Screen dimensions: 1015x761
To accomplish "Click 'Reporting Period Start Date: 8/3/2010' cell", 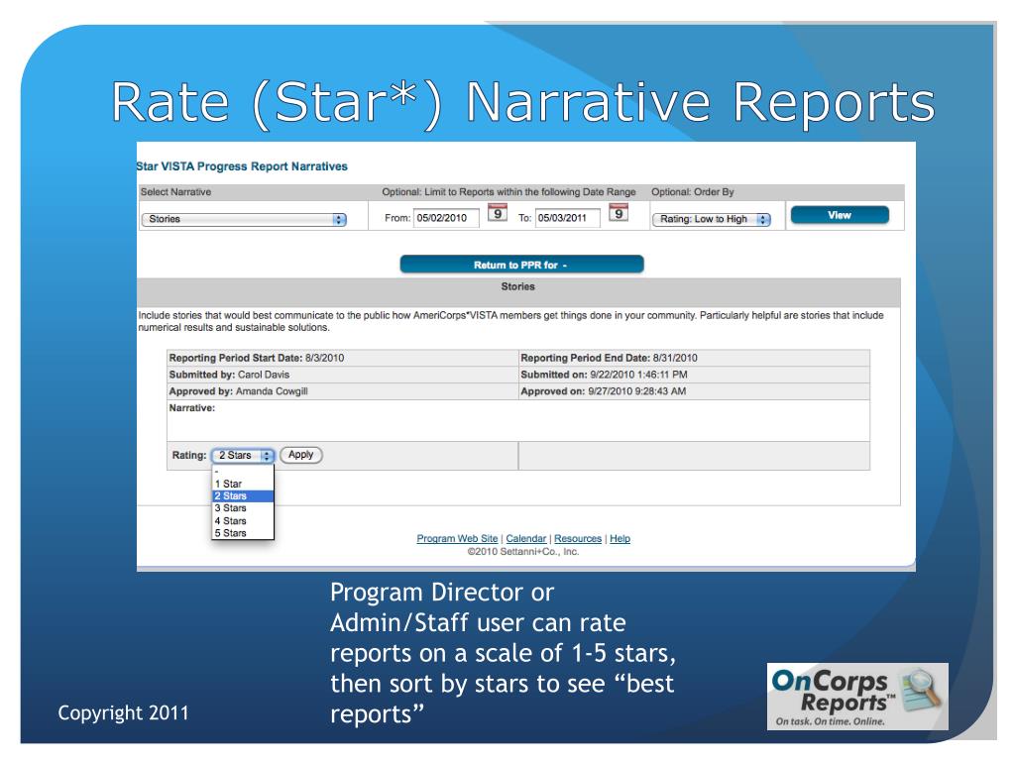I will pos(342,358).
